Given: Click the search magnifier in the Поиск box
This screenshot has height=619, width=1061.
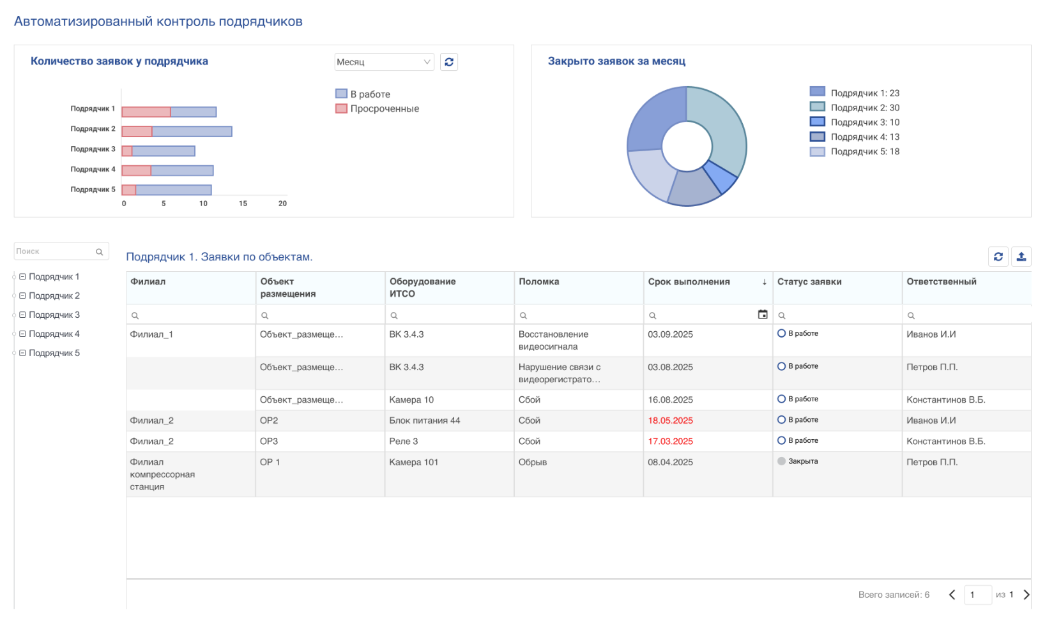Looking at the screenshot, I should click(x=100, y=252).
